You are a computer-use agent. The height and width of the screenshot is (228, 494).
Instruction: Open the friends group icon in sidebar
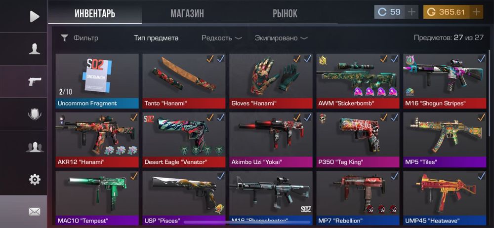35,147
